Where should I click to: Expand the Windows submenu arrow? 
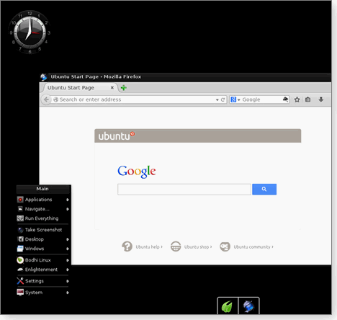tap(68, 249)
